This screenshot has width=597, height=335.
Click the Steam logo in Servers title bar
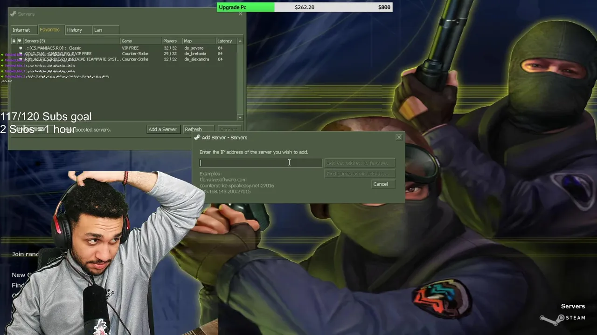13,14
